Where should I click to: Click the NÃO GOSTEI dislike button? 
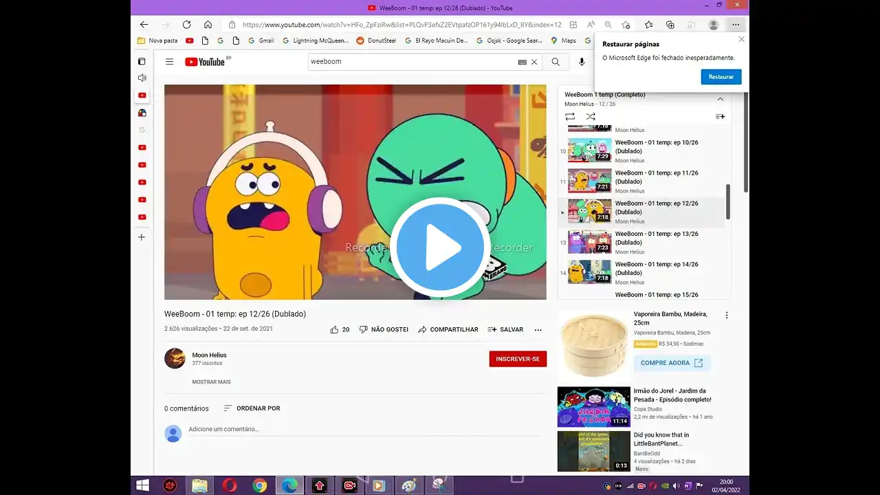pos(384,329)
